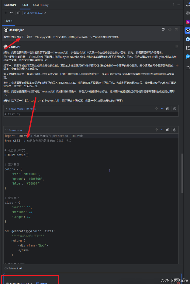Click the Tokens: 3297 counter text
The height and width of the screenshot is (284, 190).
15,268
